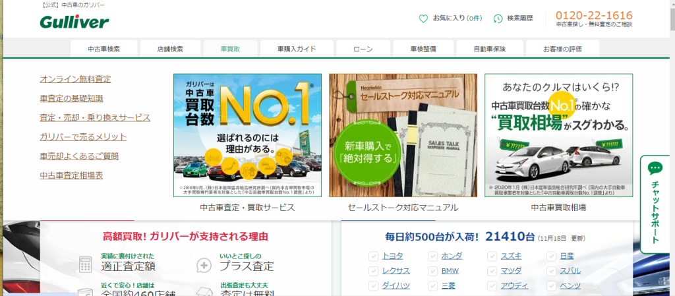
Task: Open the ホンダ maker link
Action: 452,256
